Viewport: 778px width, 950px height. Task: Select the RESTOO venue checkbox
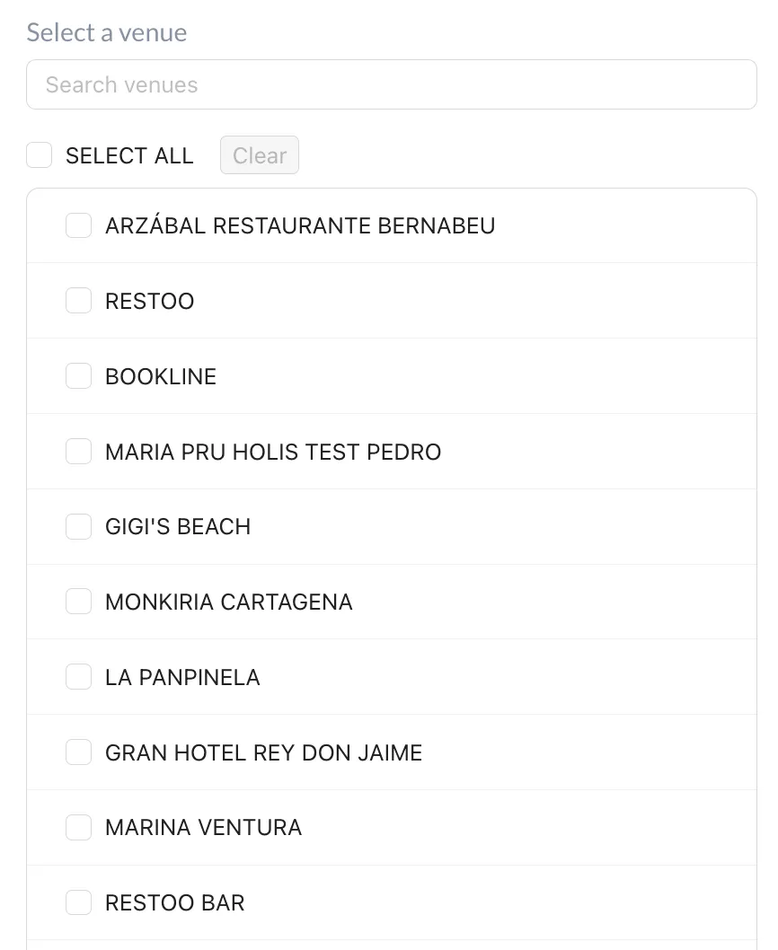click(x=78, y=301)
